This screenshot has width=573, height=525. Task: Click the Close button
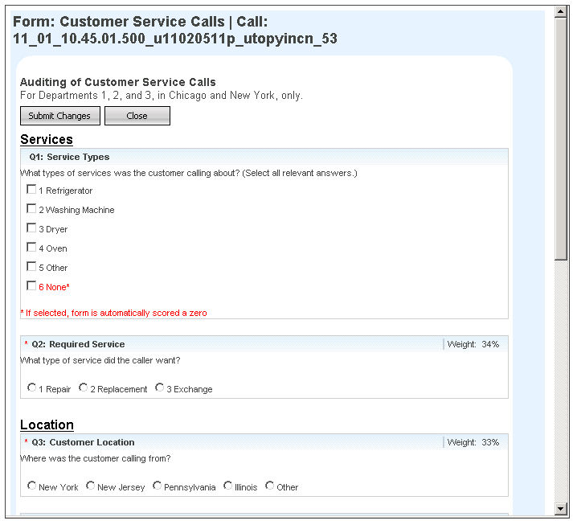coord(137,116)
